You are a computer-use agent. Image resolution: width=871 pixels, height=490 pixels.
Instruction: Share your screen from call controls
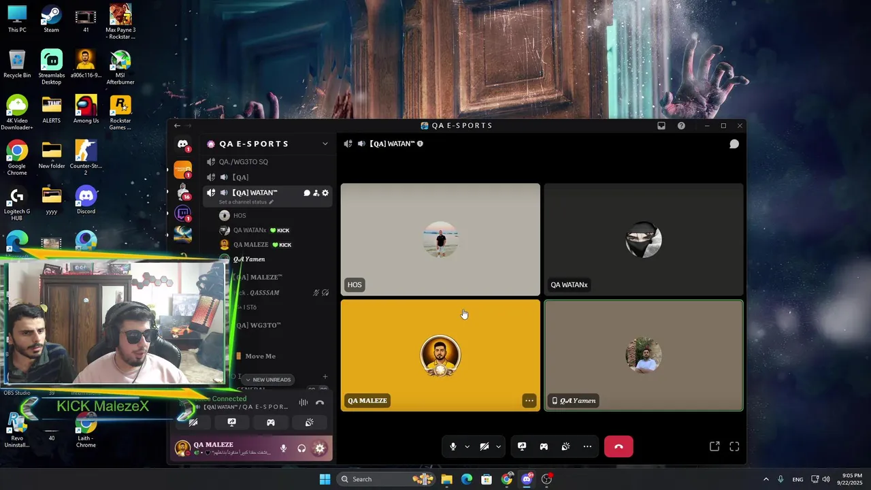click(x=522, y=446)
